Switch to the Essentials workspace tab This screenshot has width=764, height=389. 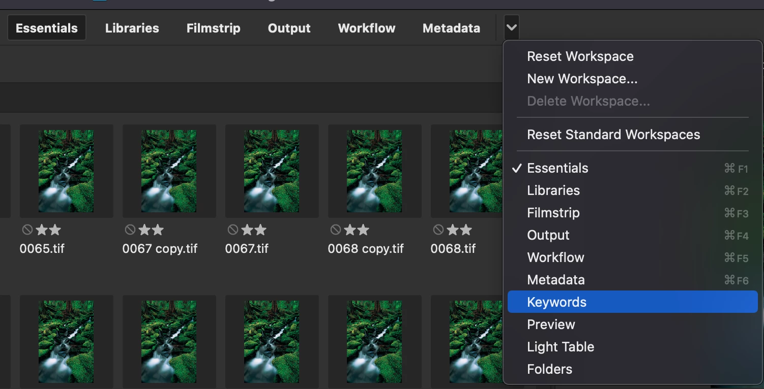click(47, 28)
